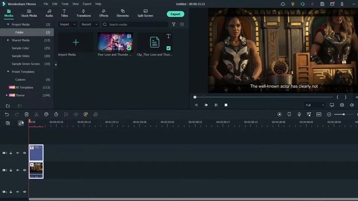Open the Elements tab
This screenshot has width=358, height=201.
[123, 13]
